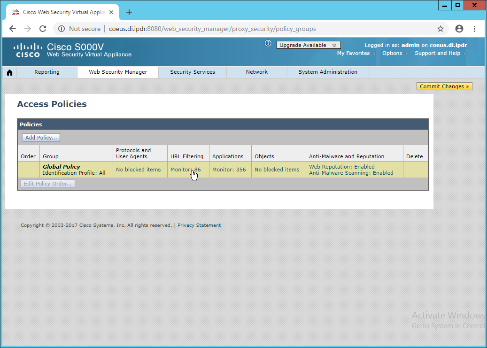
Task: Click the Global Policy group name
Action: [x=62, y=167]
